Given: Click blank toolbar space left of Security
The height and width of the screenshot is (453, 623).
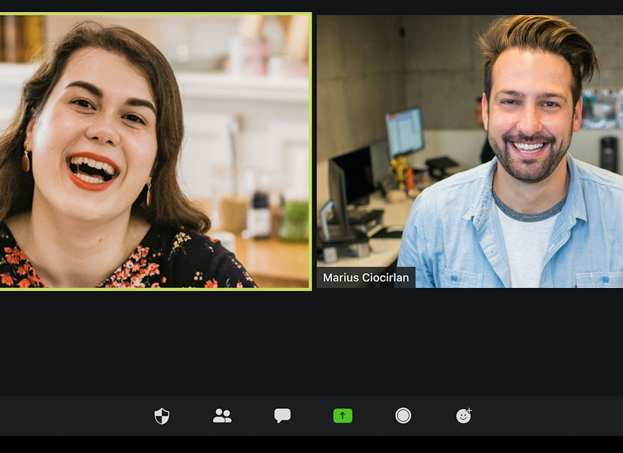Looking at the screenshot, I should [x=71, y=415].
